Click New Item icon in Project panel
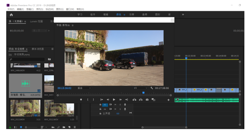 [69, 127]
